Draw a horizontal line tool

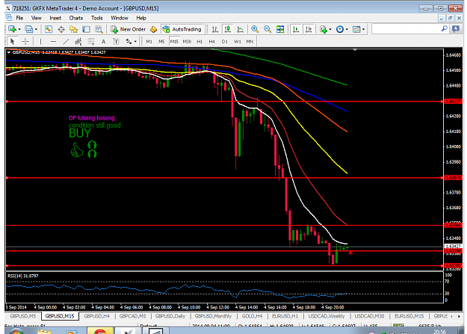point(53,41)
